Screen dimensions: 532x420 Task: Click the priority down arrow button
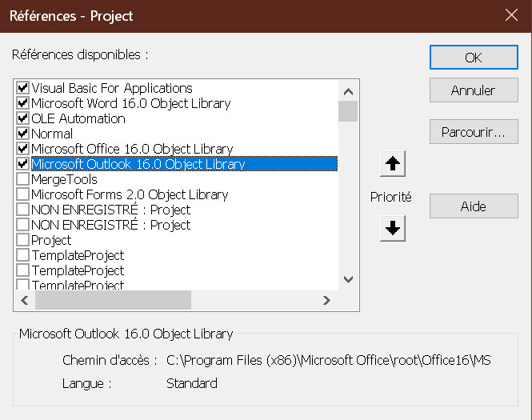click(393, 228)
